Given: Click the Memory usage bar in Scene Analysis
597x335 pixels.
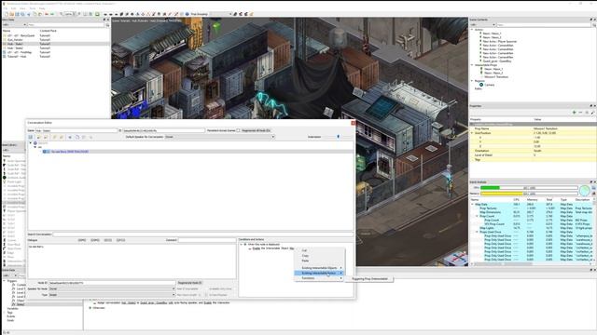Looking at the screenshot, I should click(x=529, y=194).
